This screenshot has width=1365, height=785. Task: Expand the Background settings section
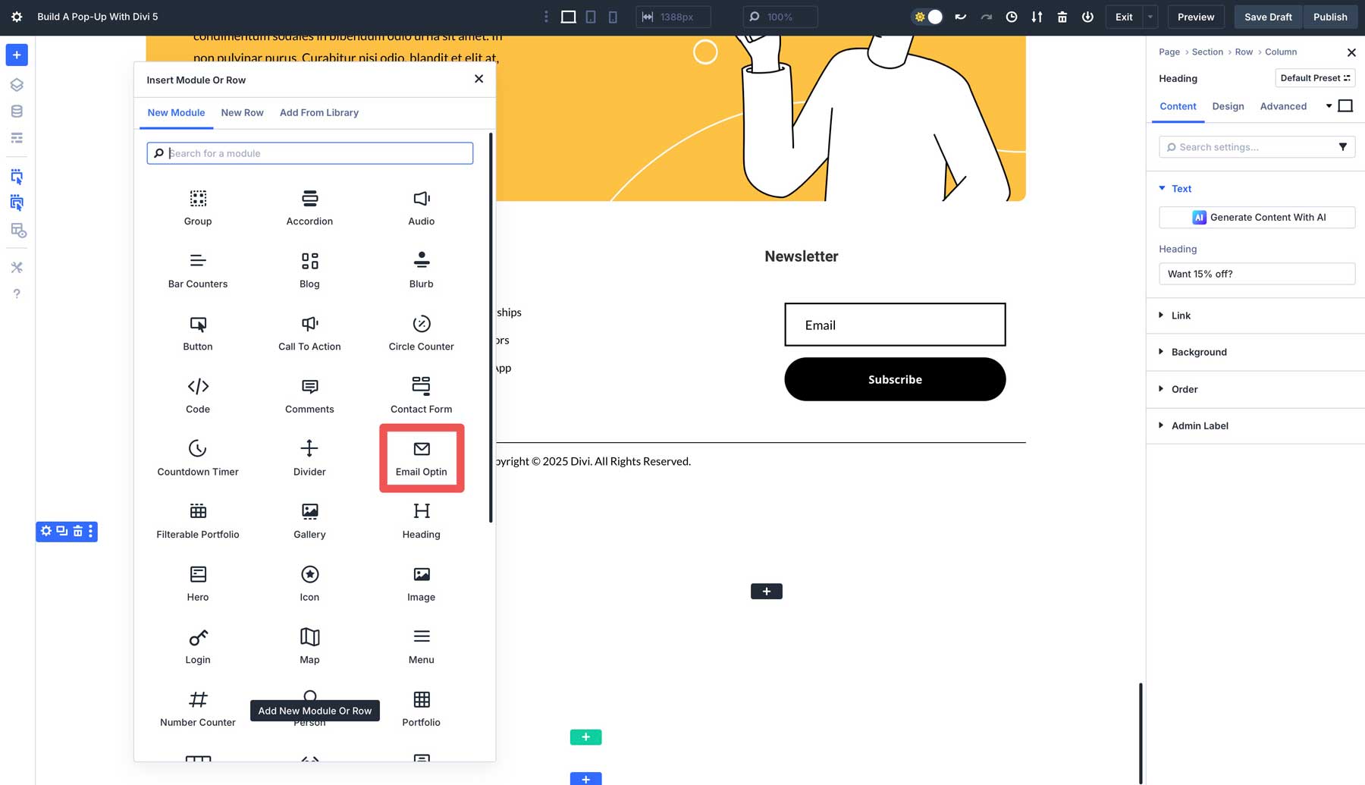(x=1198, y=351)
